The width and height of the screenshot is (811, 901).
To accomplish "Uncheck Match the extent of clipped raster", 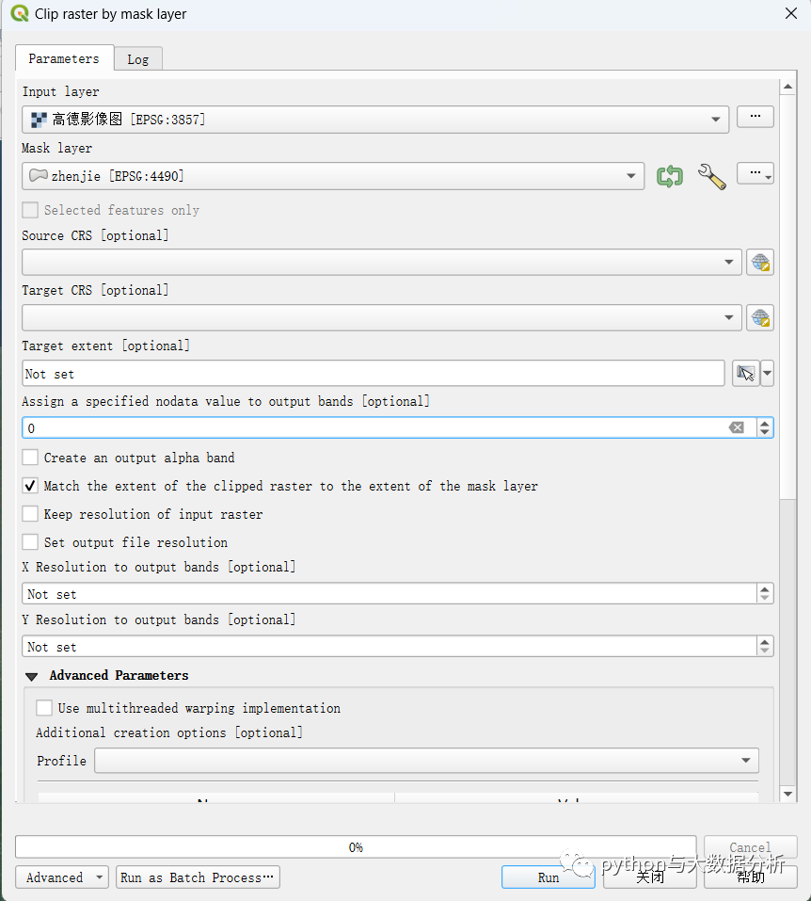I will tap(31, 486).
